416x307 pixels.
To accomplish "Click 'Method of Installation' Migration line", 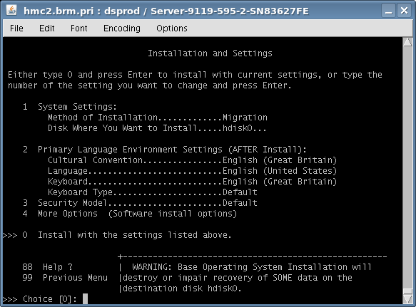I will tap(158, 118).
